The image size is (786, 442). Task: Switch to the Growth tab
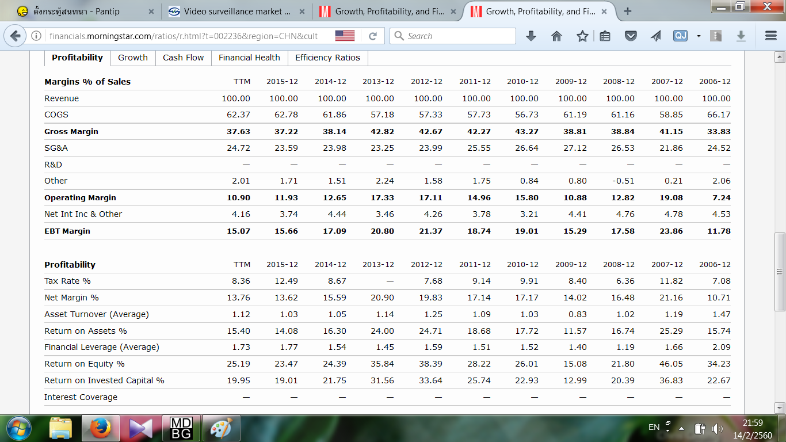click(x=133, y=58)
